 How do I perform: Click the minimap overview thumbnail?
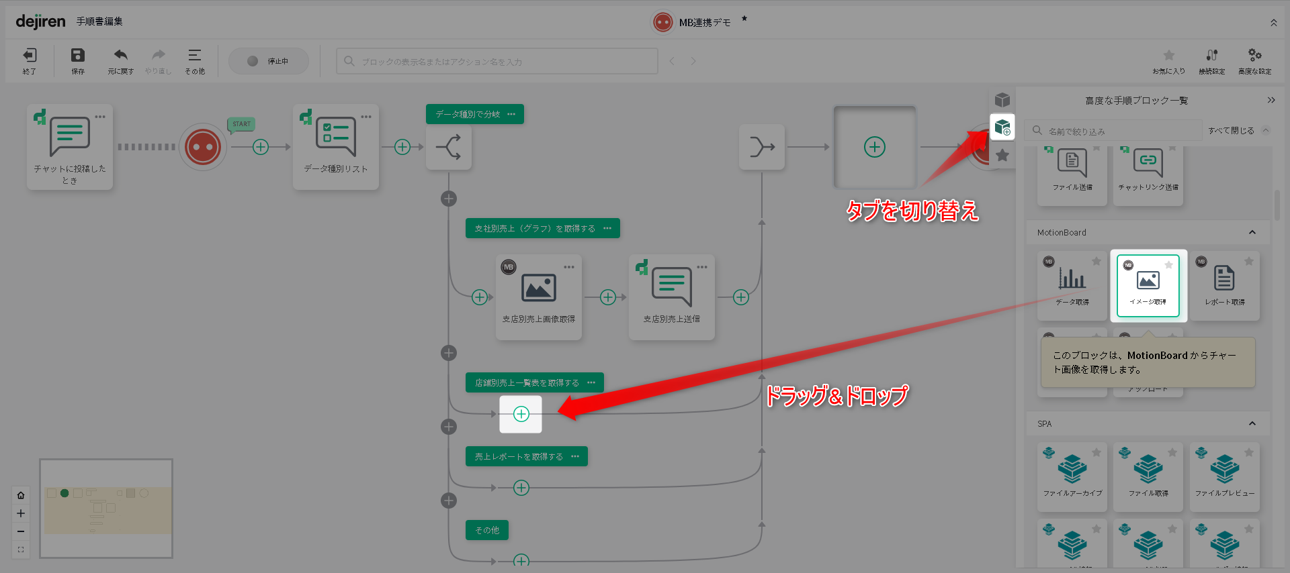coord(106,509)
